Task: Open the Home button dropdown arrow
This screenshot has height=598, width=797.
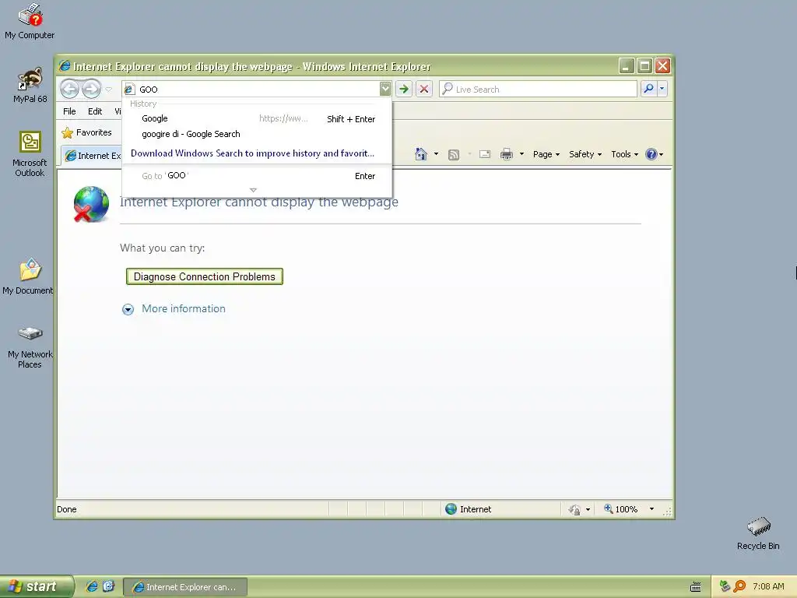Action: coord(436,154)
